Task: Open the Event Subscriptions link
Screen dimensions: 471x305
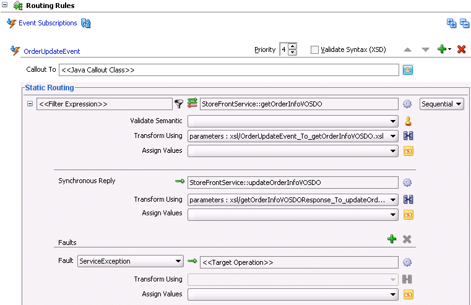Action: [x=48, y=23]
